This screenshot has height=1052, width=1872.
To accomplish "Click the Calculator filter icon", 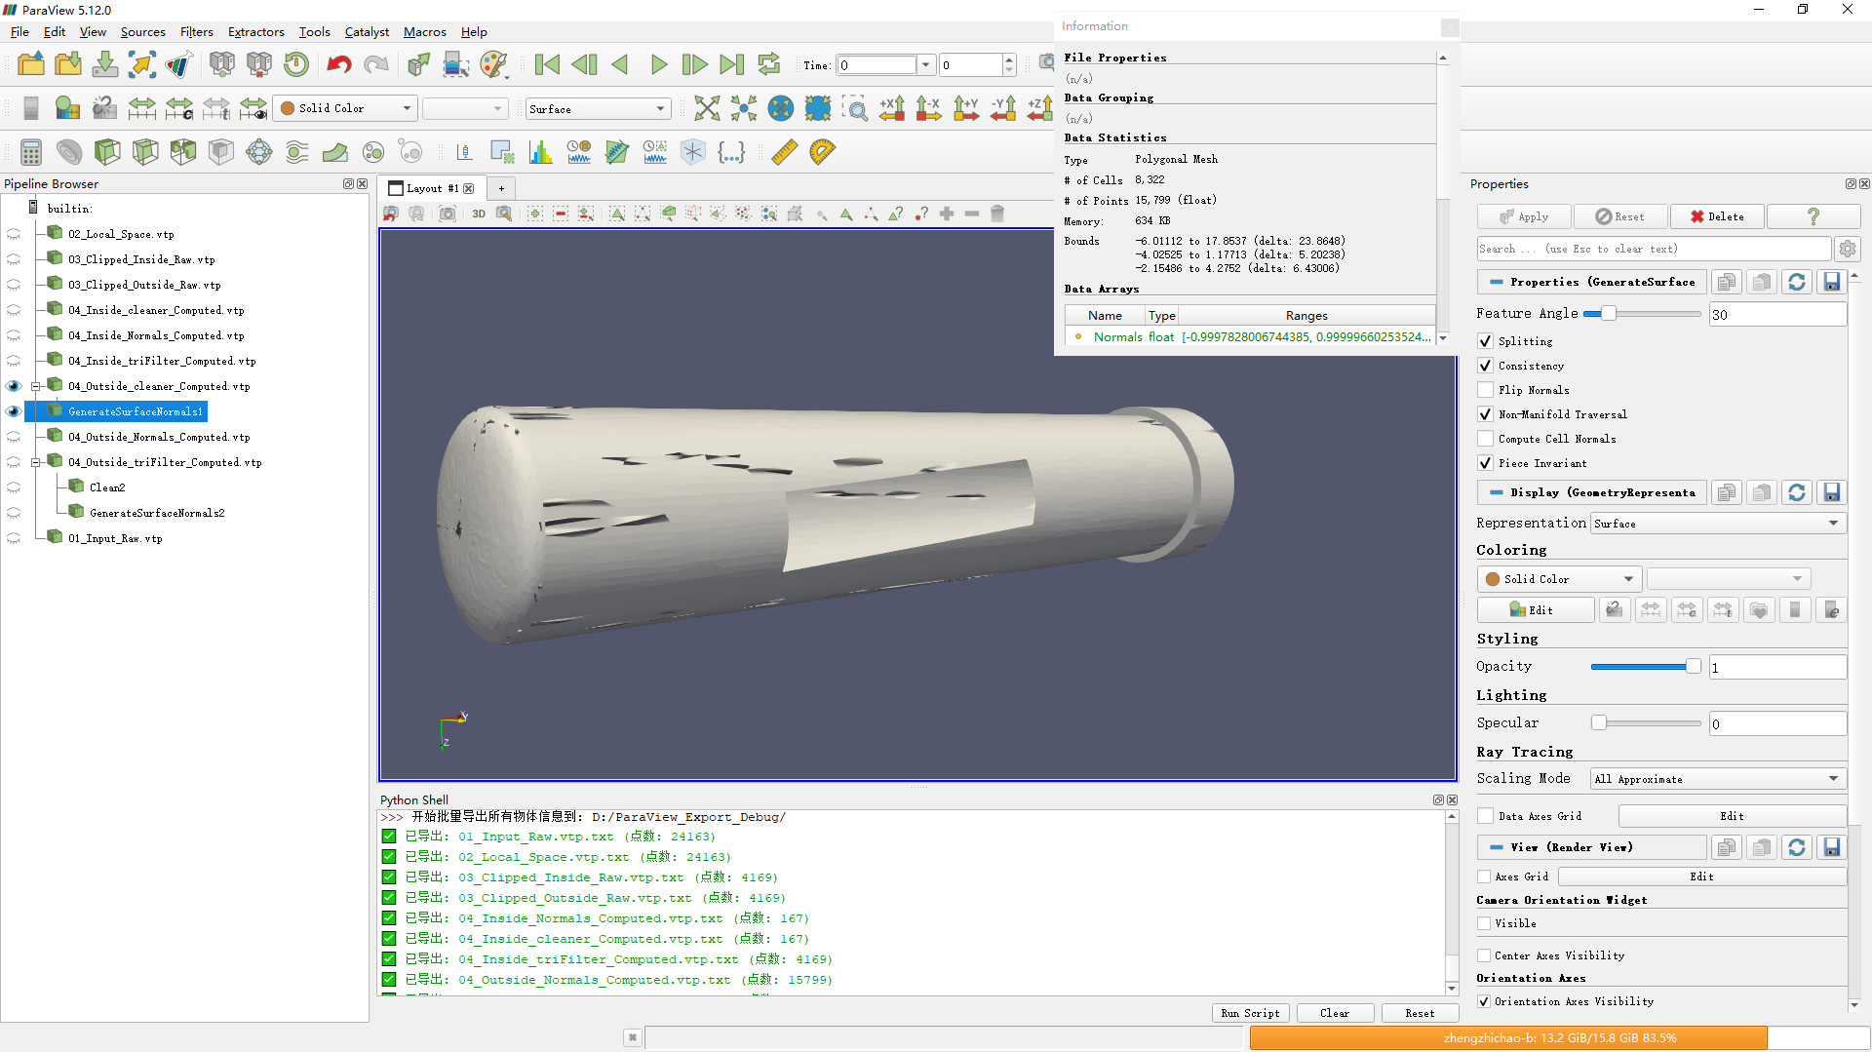I will (x=31, y=152).
